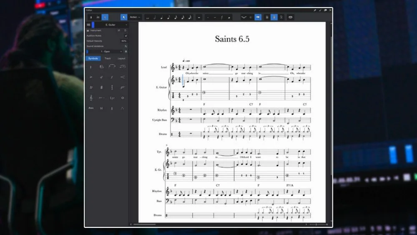Viewport: 417px width, 235px height.
Task: Select the forte 'f' dynamic symbol
Action: click(112, 77)
